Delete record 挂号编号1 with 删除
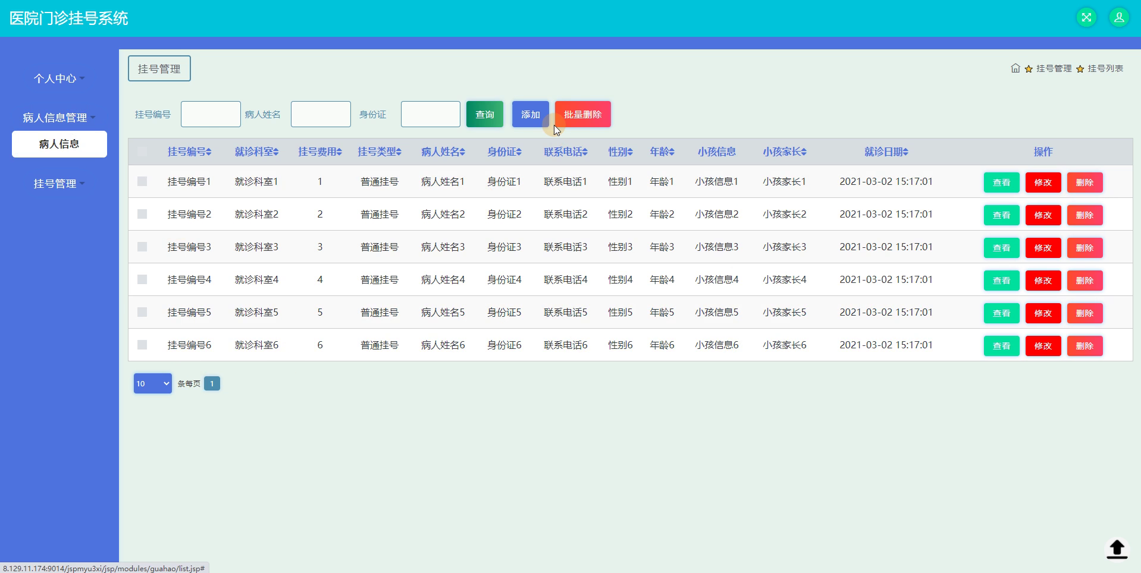 point(1085,182)
